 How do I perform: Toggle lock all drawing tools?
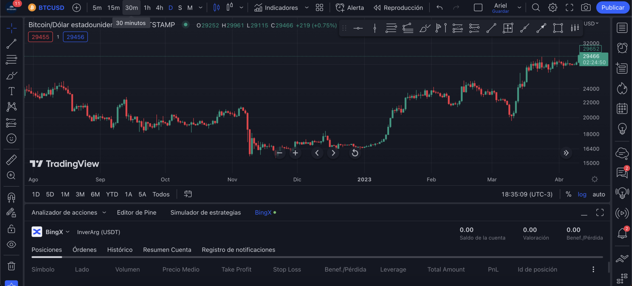pyautogui.click(x=11, y=229)
